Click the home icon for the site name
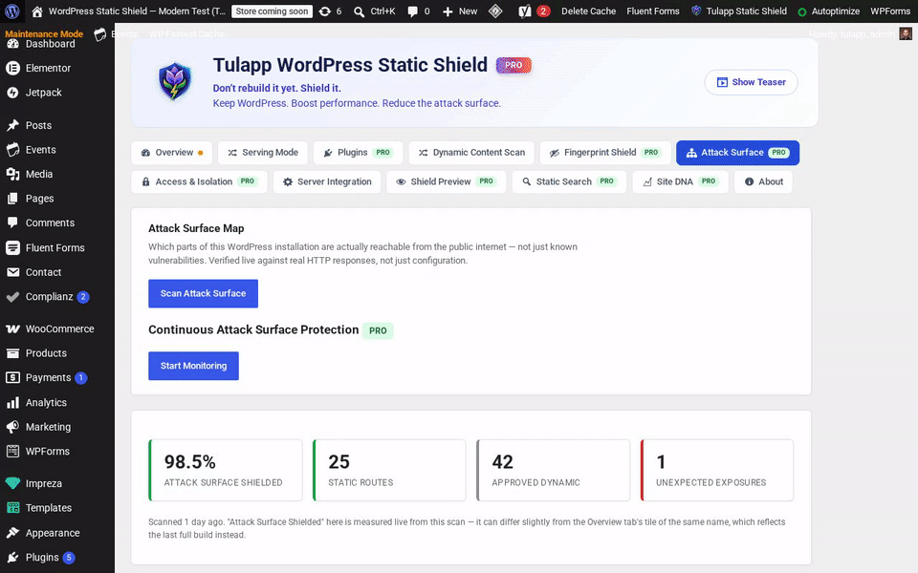This screenshot has width=918, height=573. pos(37,11)
